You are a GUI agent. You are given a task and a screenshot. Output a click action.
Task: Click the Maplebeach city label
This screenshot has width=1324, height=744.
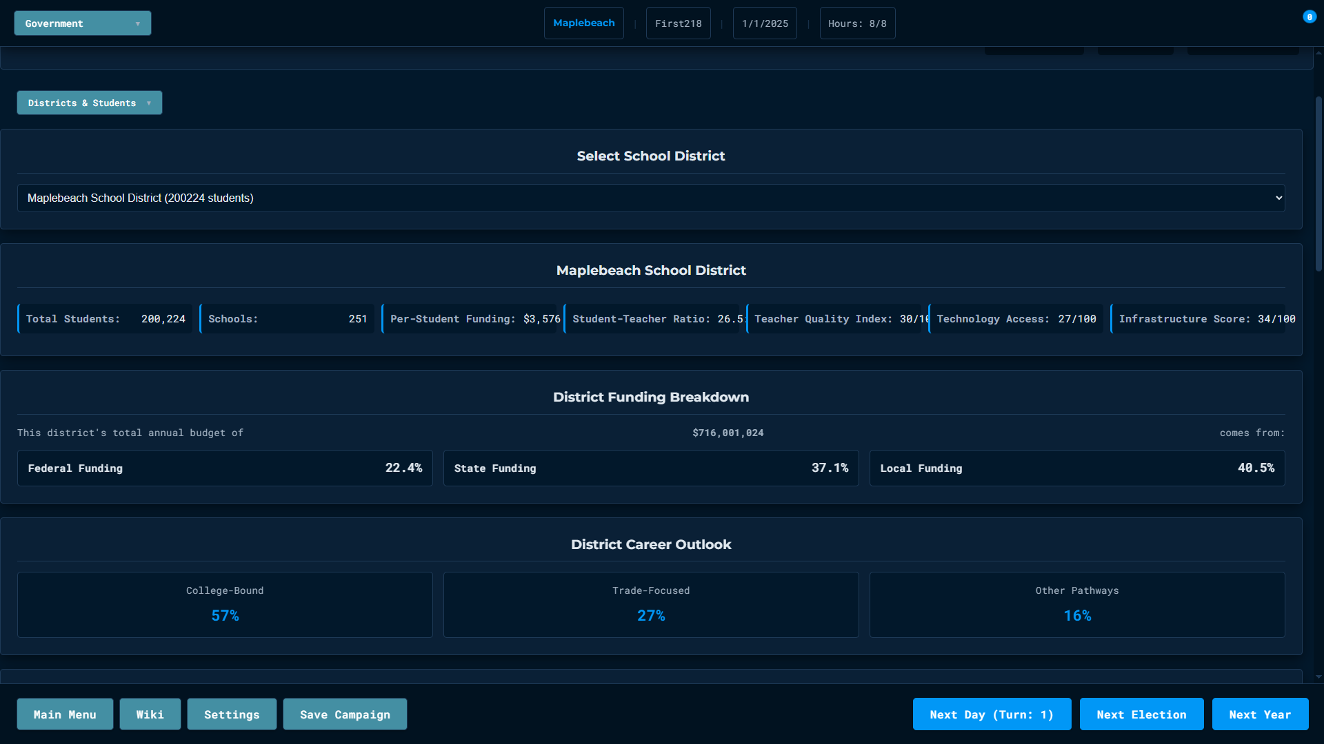tap(583, 23)
